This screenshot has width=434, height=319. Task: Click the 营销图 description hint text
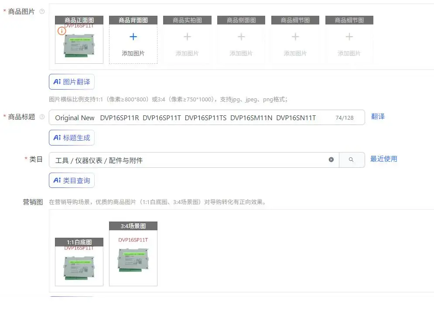click(157, 202)
